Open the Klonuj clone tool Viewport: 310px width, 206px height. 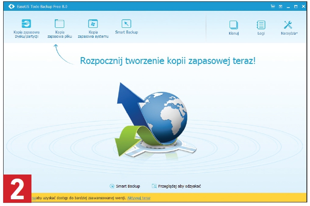[234, 28]
